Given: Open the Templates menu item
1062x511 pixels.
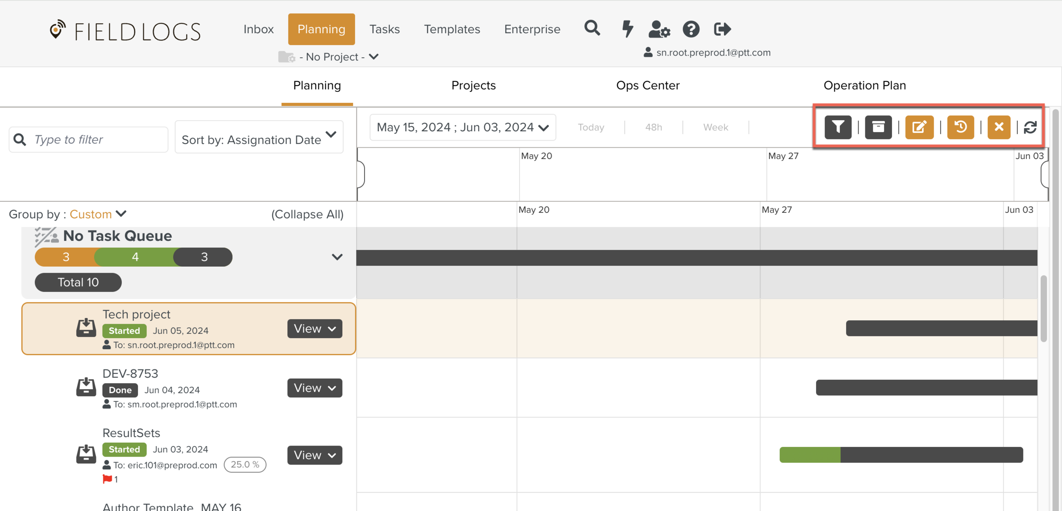Looking at the screenshot, I should (452, 29).
